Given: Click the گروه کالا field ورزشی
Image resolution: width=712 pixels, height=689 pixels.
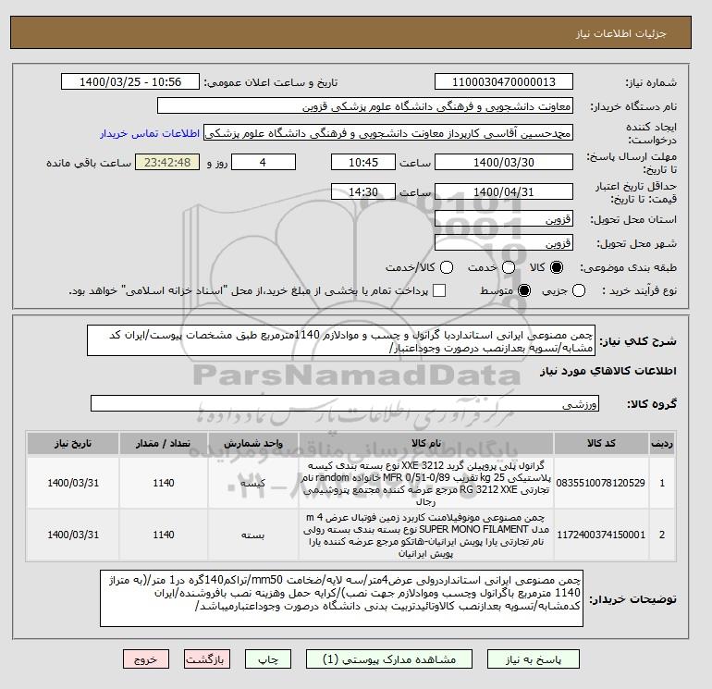Looking at the screenshot, I should click(x=345, y=403).
